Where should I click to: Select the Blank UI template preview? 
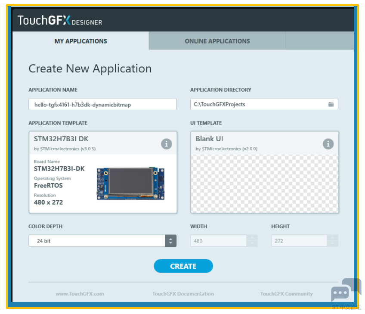tap(265, 183)
